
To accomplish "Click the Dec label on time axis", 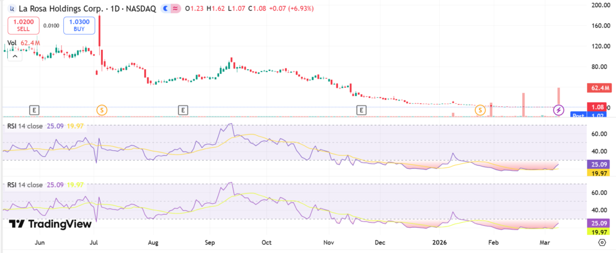I will click(380, 243).
